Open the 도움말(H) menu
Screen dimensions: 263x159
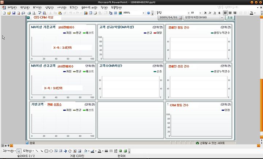point(116,8)
